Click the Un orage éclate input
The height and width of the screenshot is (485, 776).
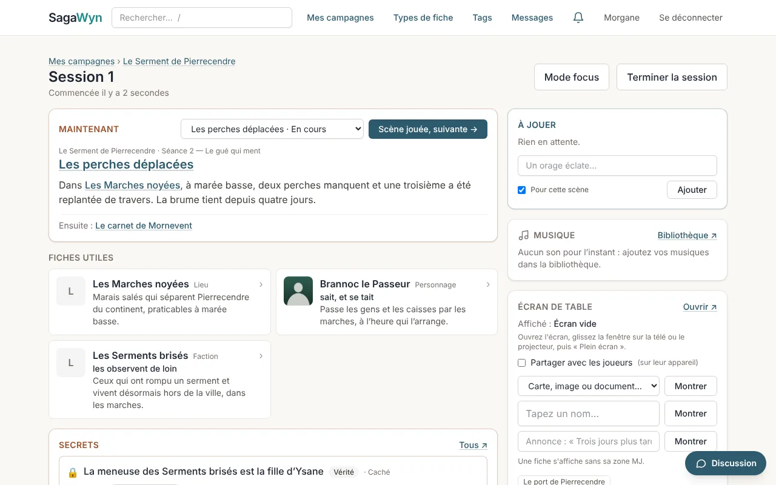tap(617, 166)
